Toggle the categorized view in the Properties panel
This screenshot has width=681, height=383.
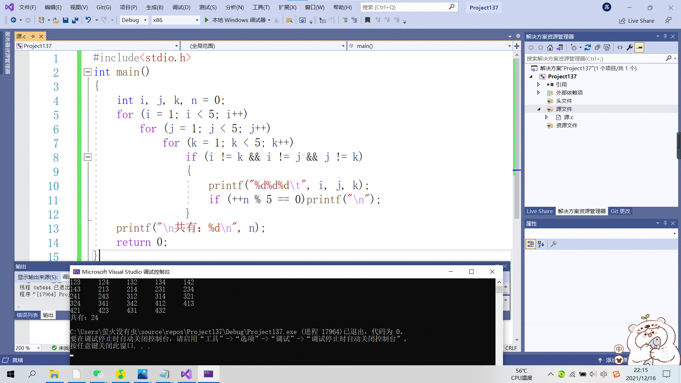[531, 244]
